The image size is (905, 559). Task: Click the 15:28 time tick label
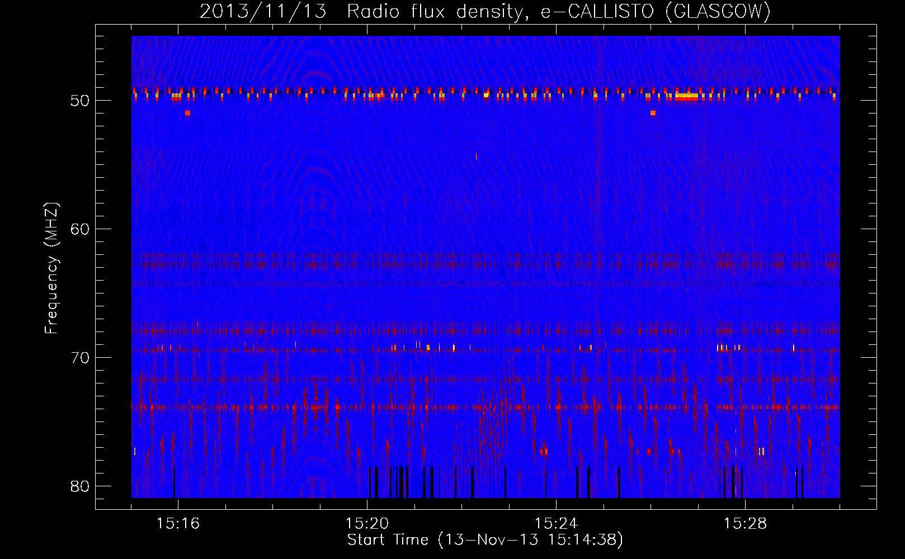point(745,524)
